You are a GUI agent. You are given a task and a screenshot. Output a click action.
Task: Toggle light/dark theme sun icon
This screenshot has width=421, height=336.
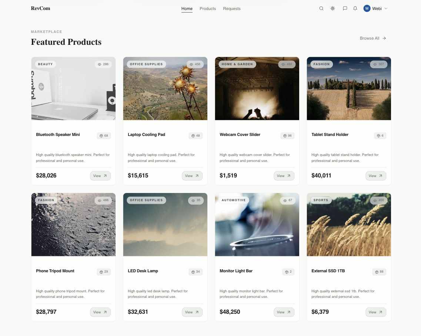tap(333, 9)
